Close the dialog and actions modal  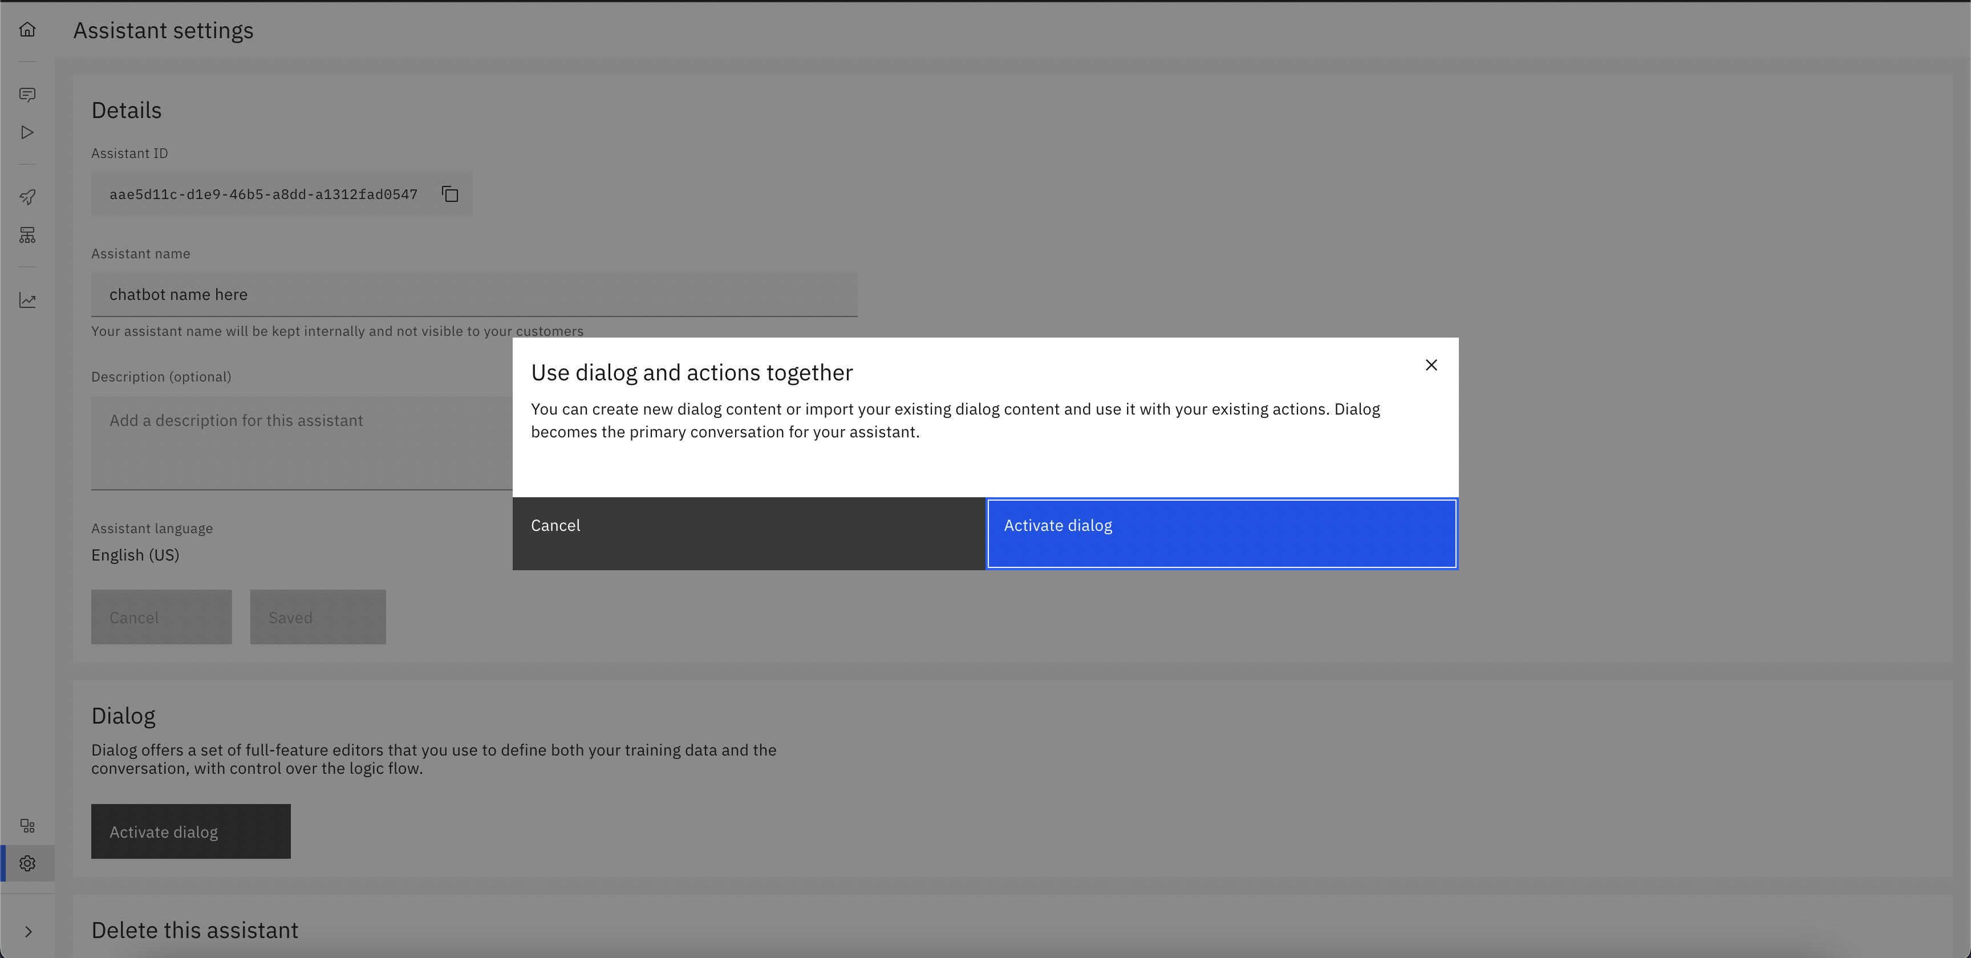click(x=1431, y=365)
